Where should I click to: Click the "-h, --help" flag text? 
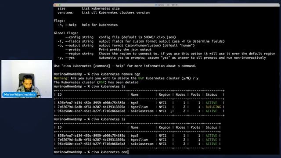pyautogui.click(x=67, y=25)
